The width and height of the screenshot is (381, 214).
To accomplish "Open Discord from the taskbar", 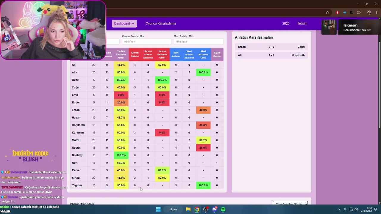I will tap(214, 209).
